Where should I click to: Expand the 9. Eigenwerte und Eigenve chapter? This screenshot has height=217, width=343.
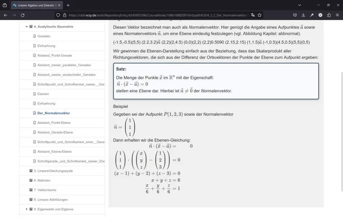click(27, 209)
